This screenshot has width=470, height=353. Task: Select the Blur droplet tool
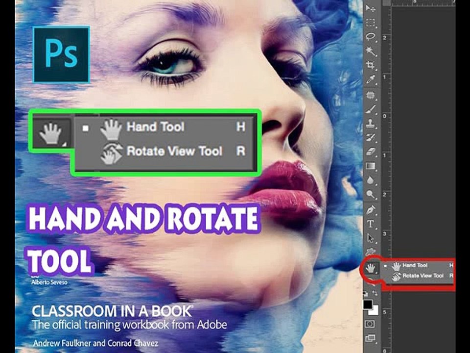pyautogui.click(x=371, y=180)
